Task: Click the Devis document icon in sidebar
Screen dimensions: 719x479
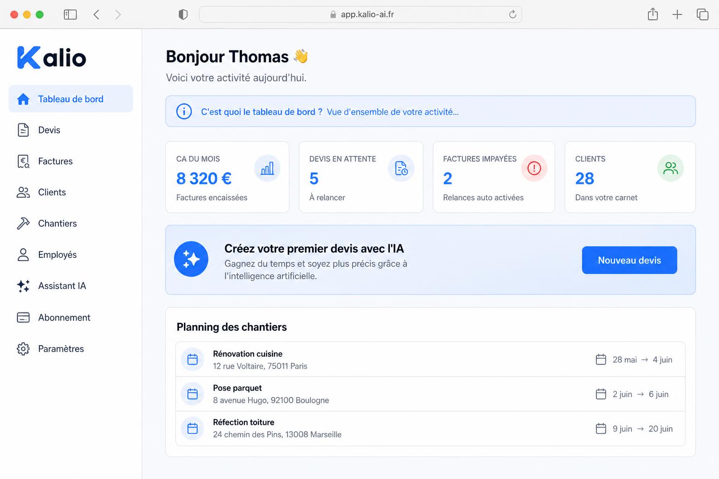Action: pyautogui.click(x=23, y=130)
